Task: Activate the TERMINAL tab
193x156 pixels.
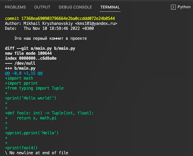Action: pos(110,7)
